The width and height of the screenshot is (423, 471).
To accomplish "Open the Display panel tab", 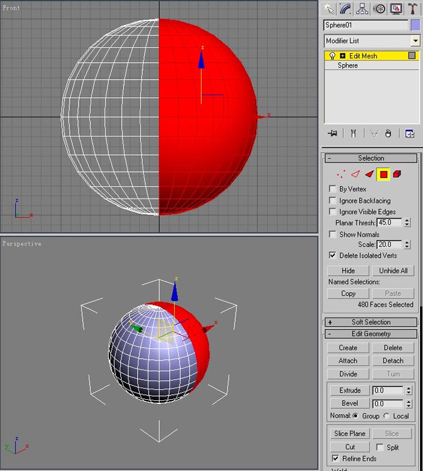I will 396,8.
